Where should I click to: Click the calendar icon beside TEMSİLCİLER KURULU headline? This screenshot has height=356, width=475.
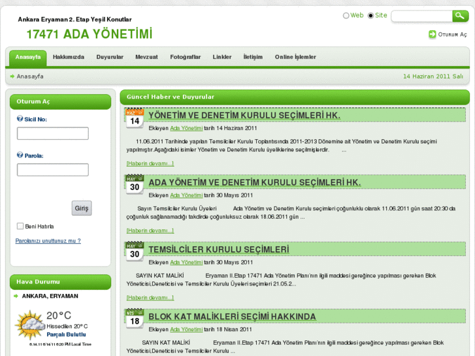135,251
